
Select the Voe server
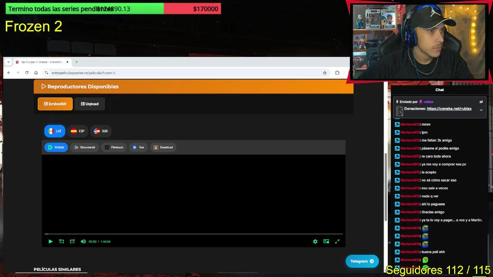(x=138, y=147)
